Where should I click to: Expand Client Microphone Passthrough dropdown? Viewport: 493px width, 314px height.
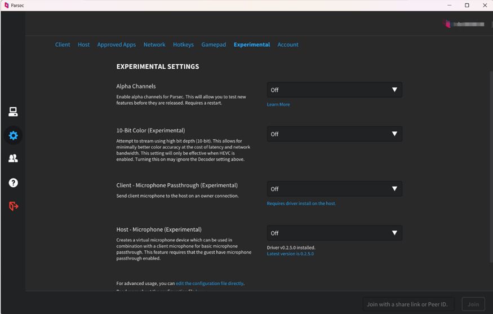pos(334,189)
